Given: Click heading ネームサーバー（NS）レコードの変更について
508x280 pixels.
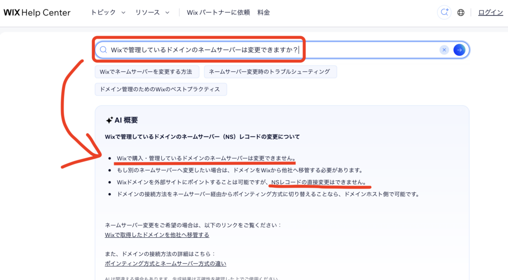Looking at the screenshot, I should pyautogui.click(x=202, y=137).
